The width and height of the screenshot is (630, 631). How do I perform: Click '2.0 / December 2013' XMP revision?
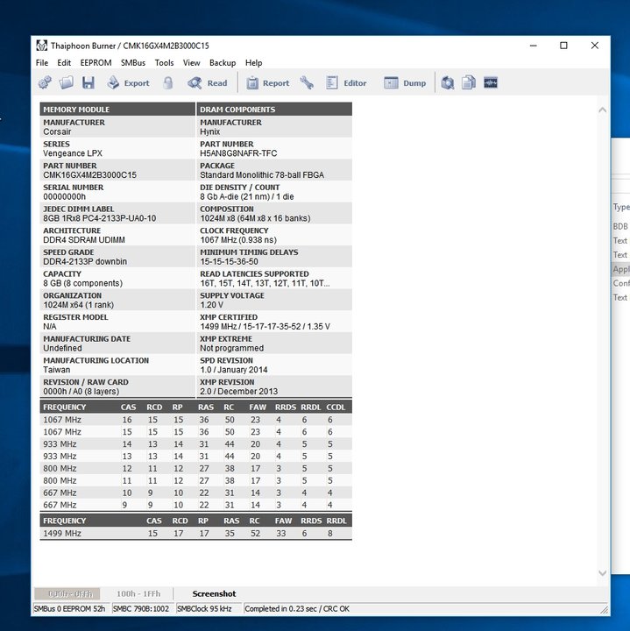click(239, 392)
